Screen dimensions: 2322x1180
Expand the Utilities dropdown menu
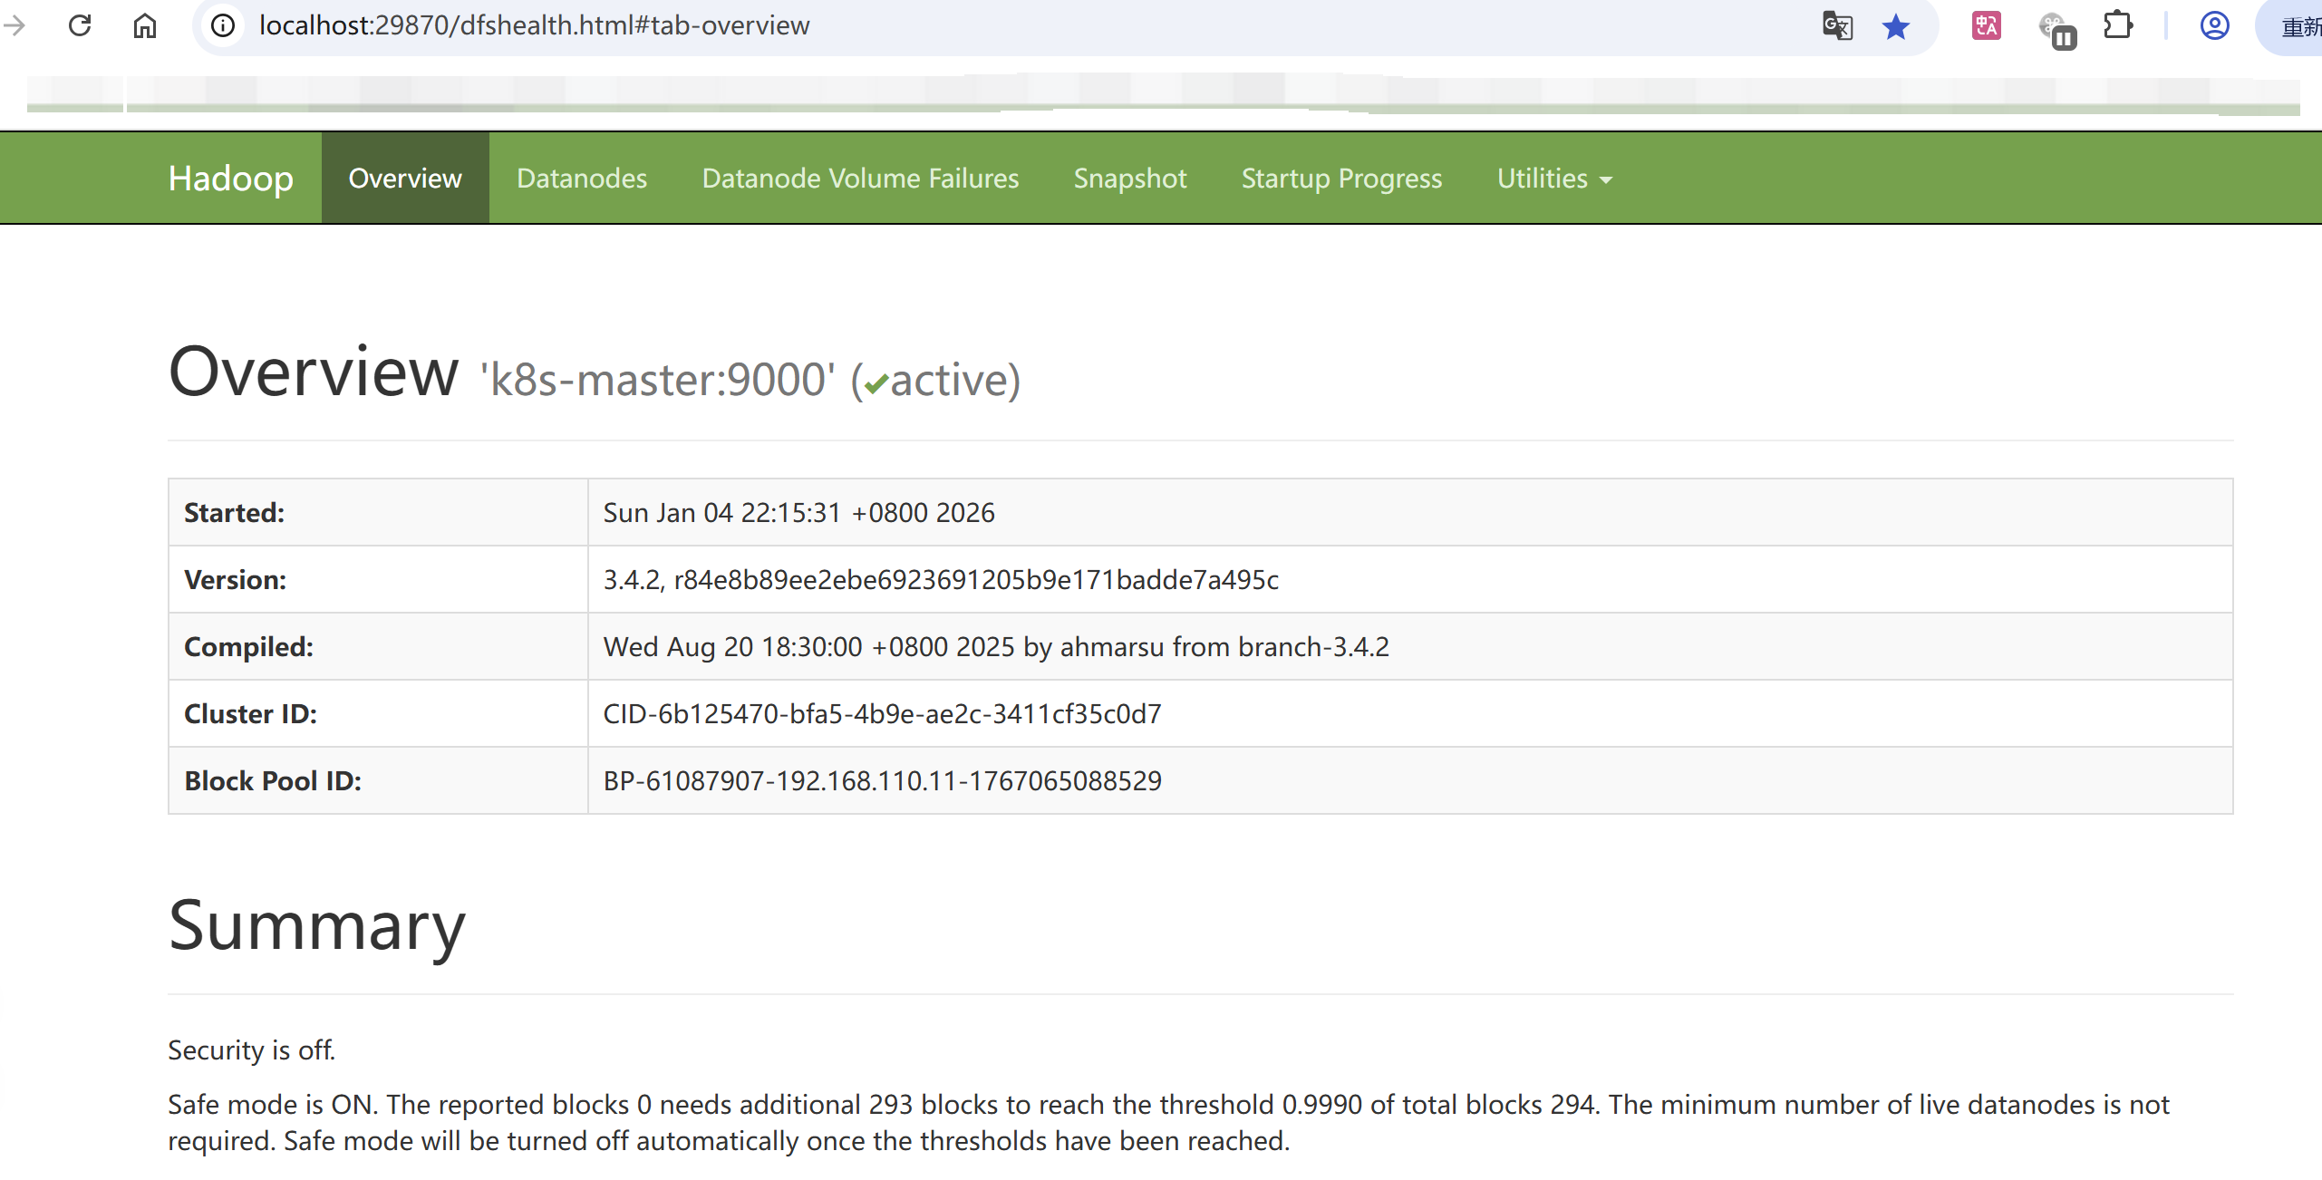click(1553, 179)
